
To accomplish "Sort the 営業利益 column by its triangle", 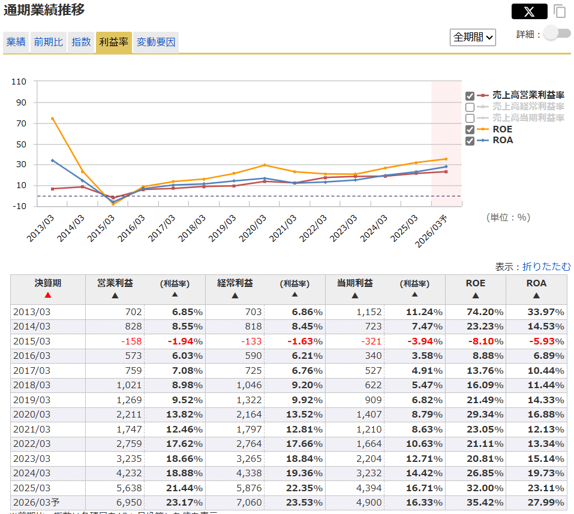I will tap(115, 295).
